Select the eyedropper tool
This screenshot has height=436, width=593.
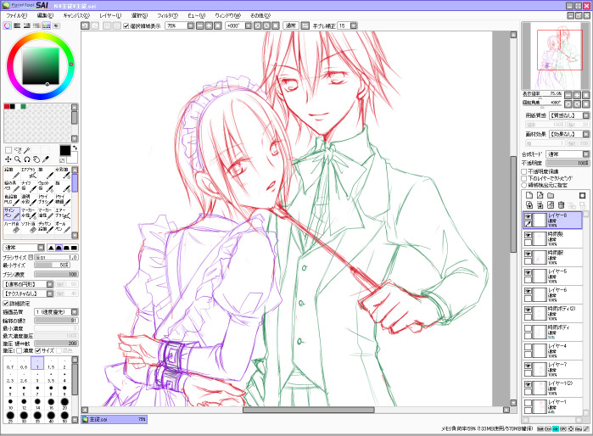tap(46, 159)
